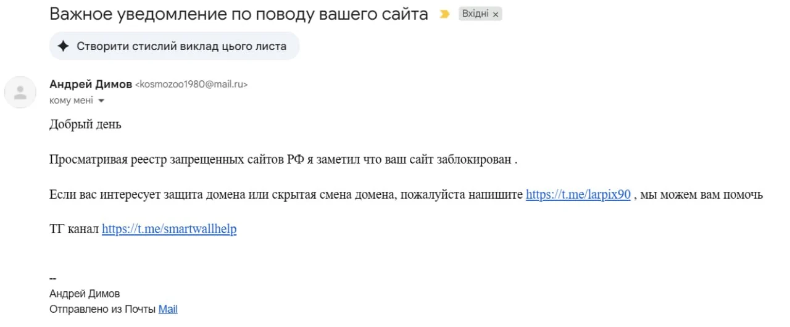Expand recipient details arrow beside кому мені
Image resolution: width=790 pixels, height=327 pixels.
(x=101, y=101)
